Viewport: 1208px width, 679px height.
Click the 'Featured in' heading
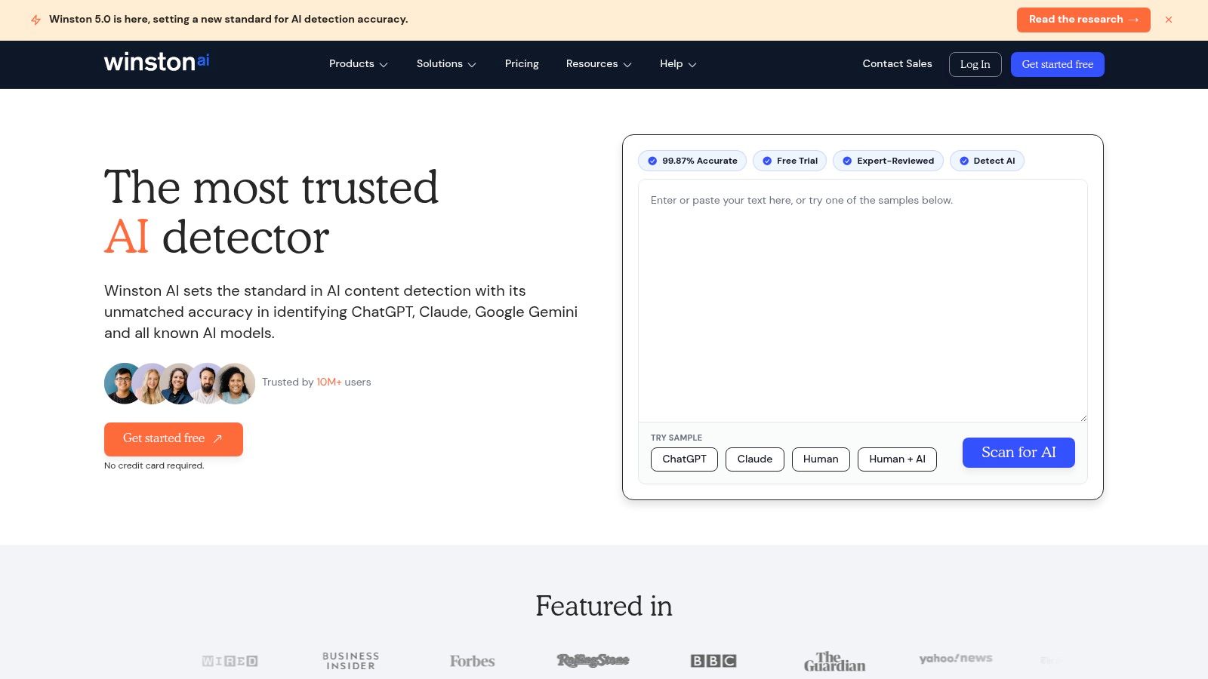(604, 606)
